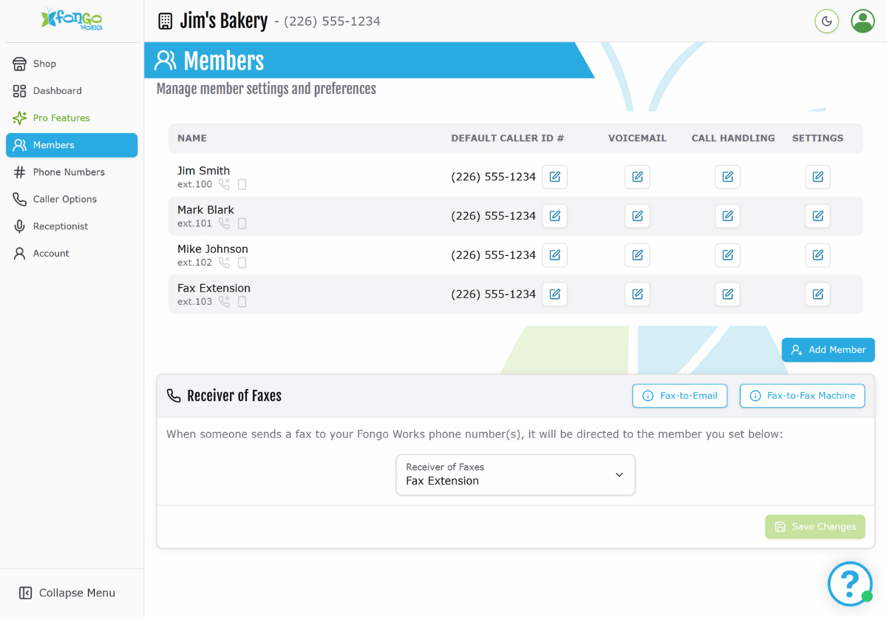Open Mike Johnson's call handling editor

pos(727,255)
